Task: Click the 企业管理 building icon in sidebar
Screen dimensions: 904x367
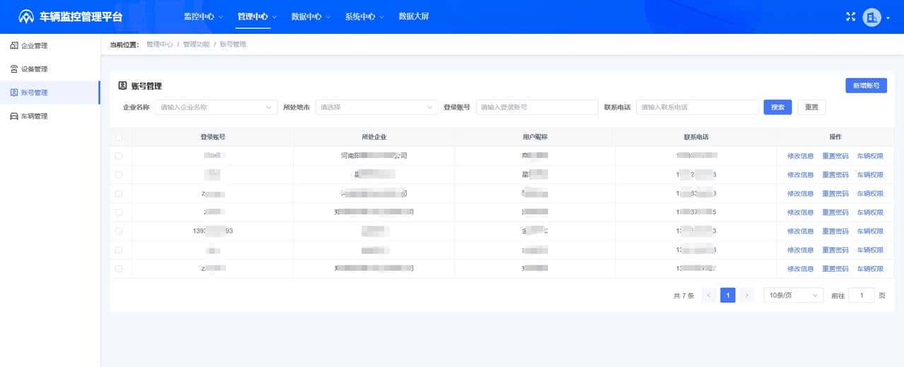Action: click(14, 46)
